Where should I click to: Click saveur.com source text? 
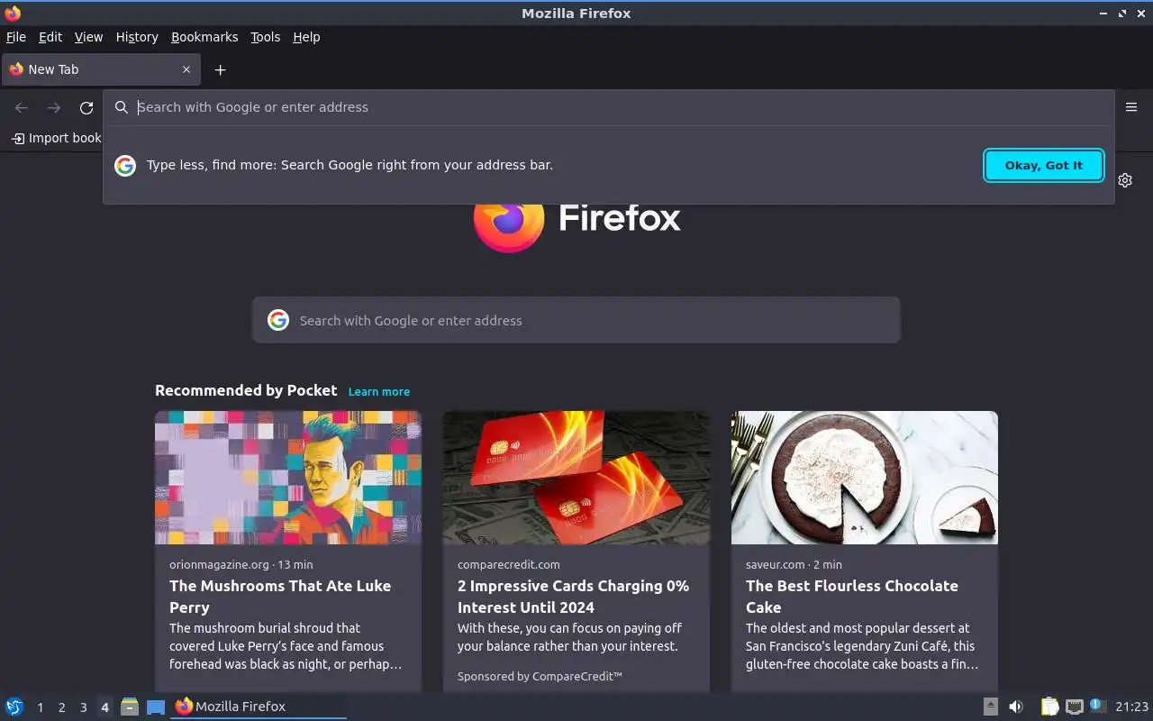pyautogui.click(x=775, y=564)
